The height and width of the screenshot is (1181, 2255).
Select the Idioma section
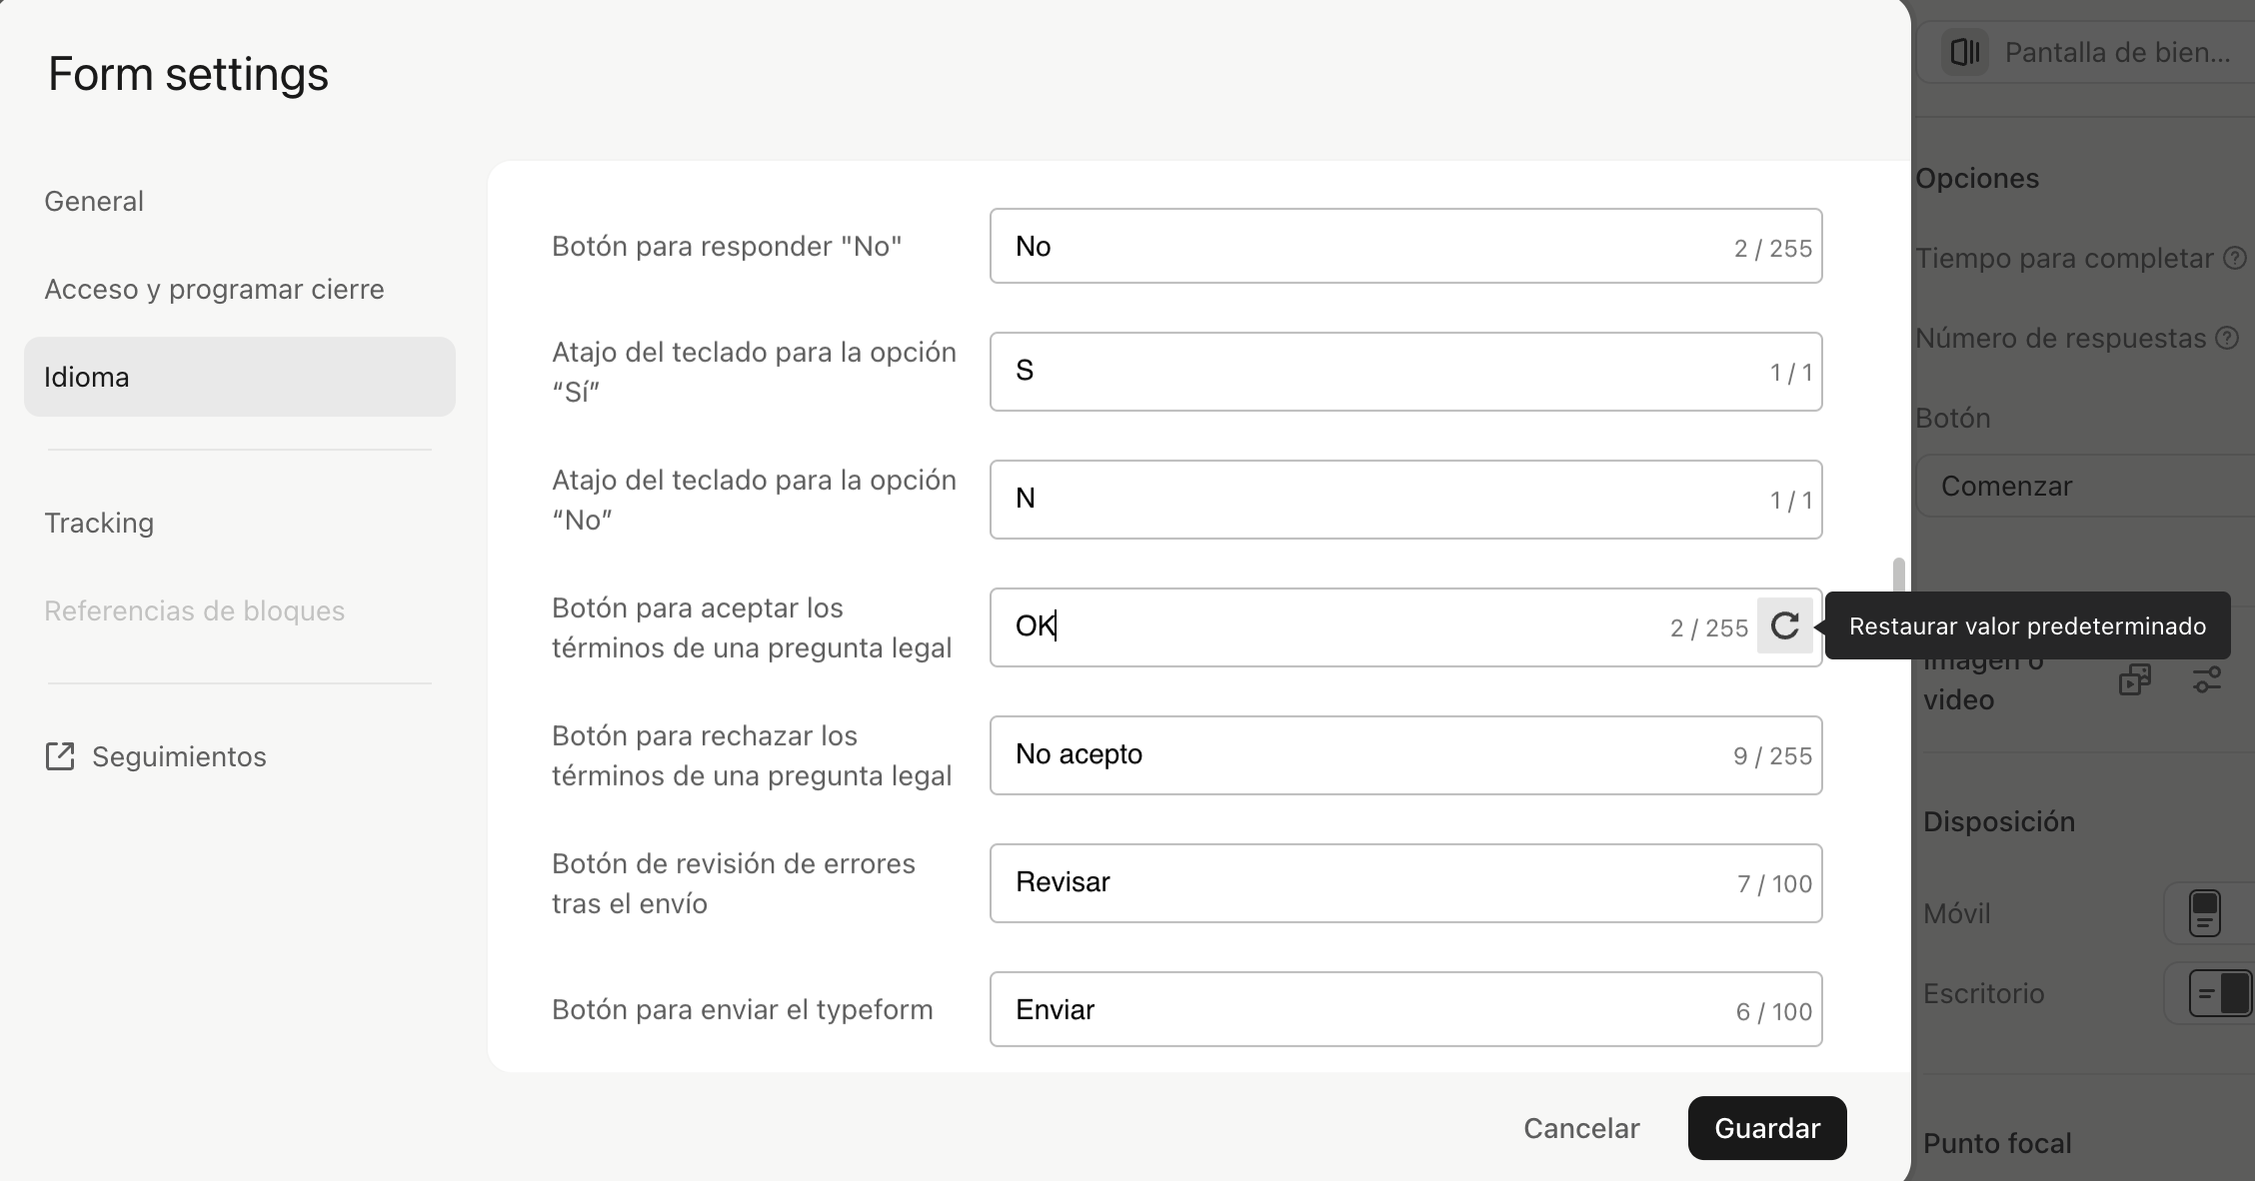pos(240,377)
